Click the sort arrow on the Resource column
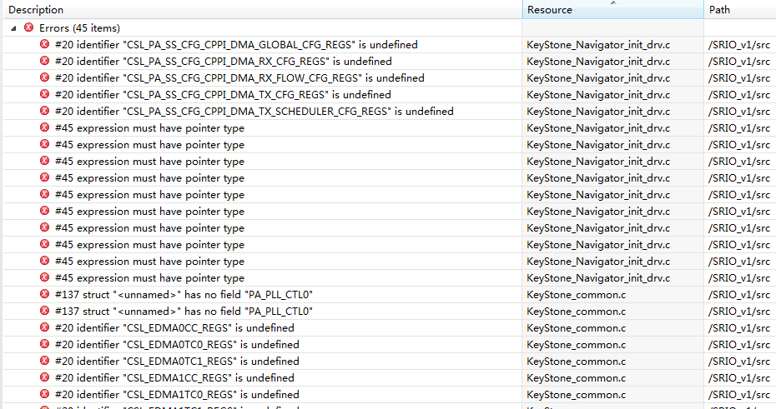Screen dimensions: 776x409 (x=613, y=3)
